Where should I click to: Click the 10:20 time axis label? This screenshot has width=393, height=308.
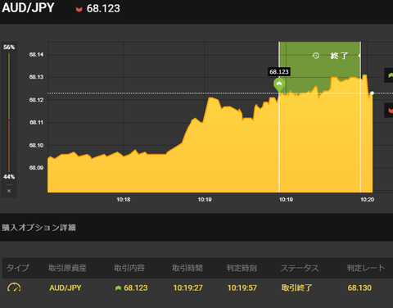coord(367,200)
